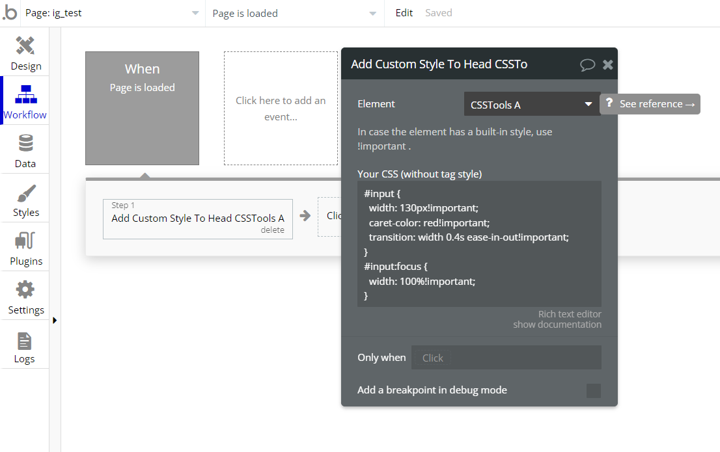The width and height of the screenshot is (720, 452).
Task: Switch to the Workflow panel
Action: tap(25, 101)
